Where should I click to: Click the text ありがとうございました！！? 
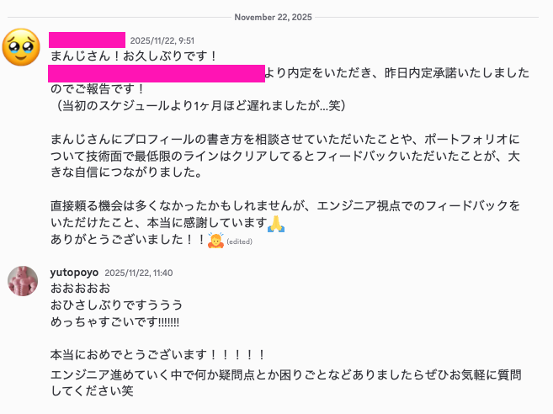[127, 240]
